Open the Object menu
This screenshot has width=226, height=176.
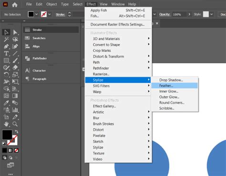(x=51, y=4)
